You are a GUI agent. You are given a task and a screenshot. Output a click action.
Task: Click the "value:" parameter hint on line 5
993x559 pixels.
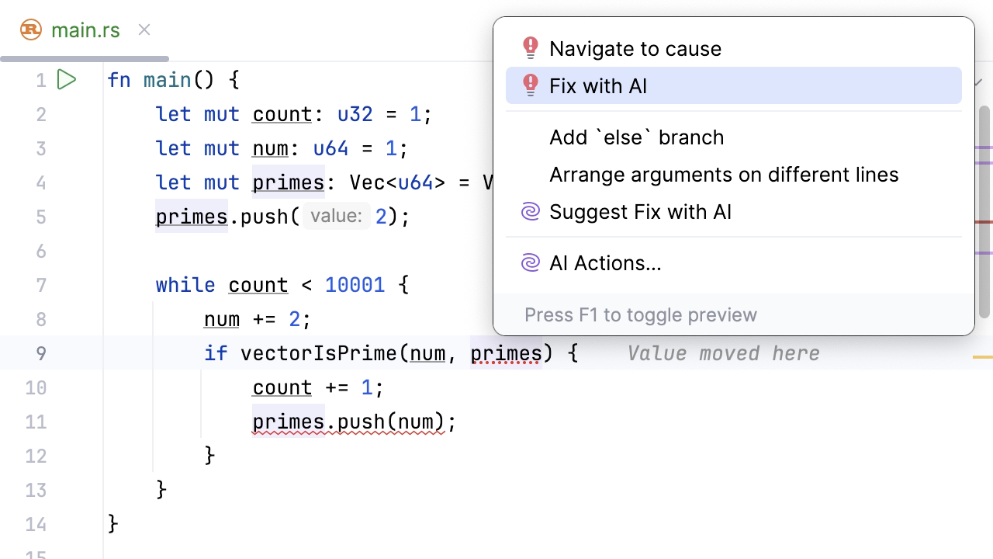[336, 217]
